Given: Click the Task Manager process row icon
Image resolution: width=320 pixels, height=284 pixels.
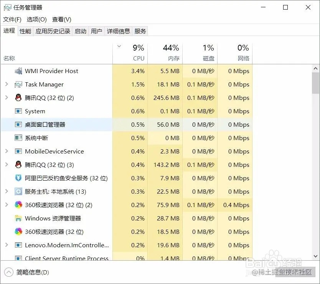Looking at the screenshot, I should 18,84.
